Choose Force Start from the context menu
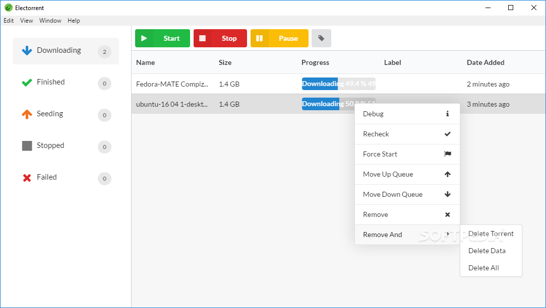 click(x=407, y=155)
